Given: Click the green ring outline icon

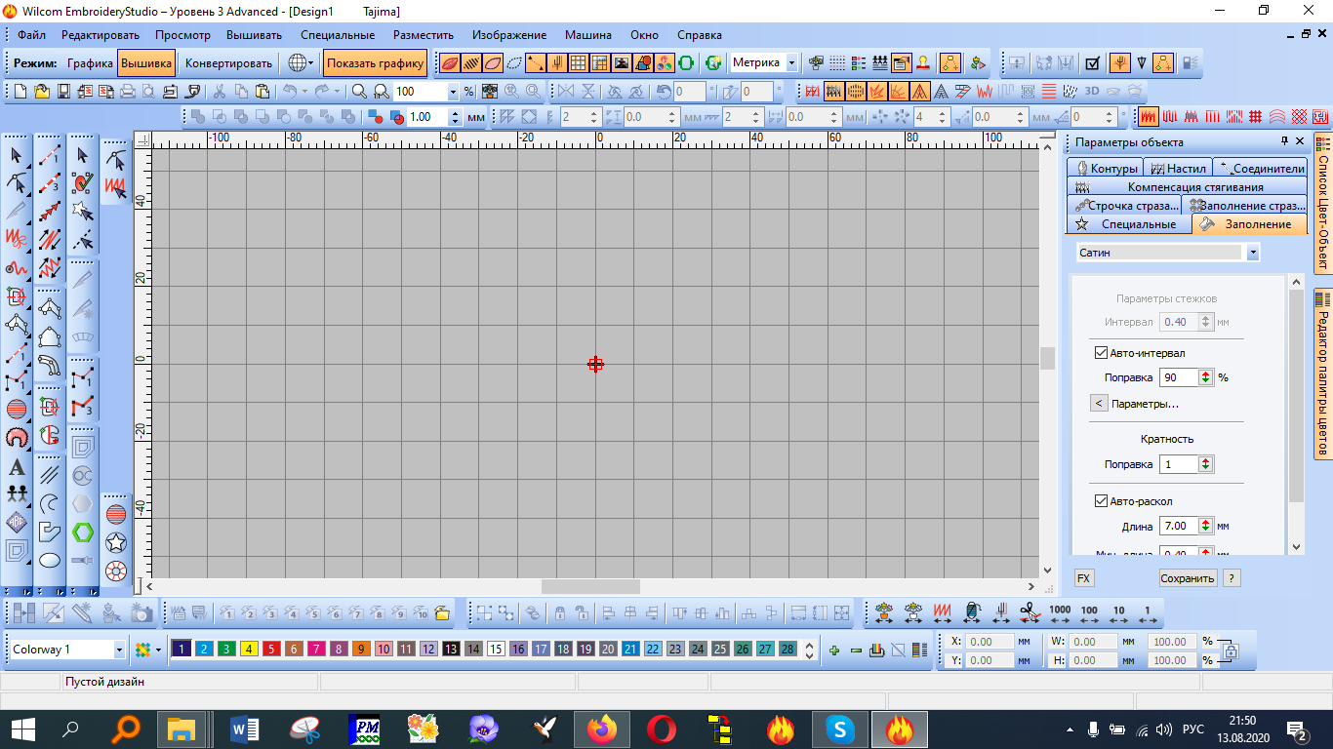Looking at the screenshot, I should point(686,63).
